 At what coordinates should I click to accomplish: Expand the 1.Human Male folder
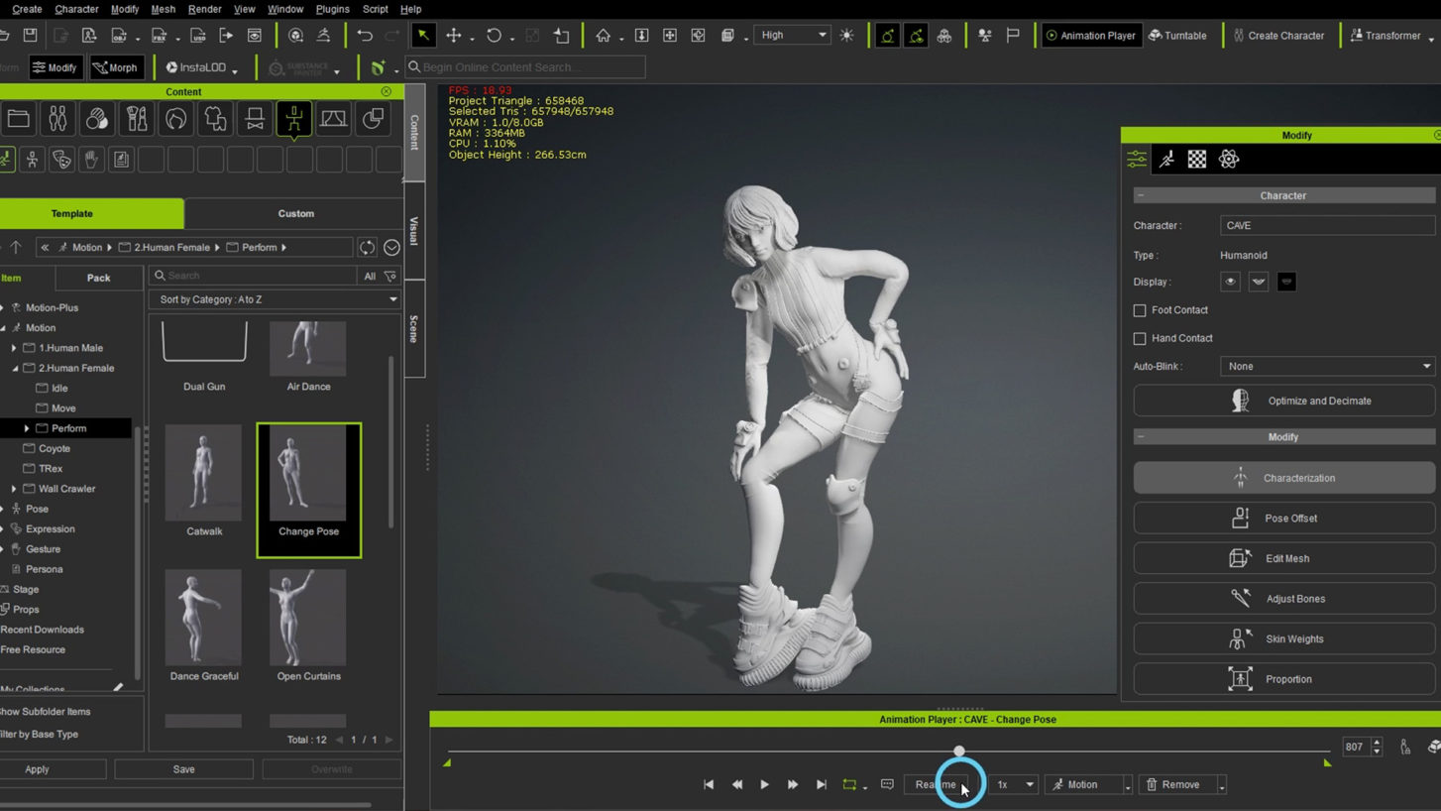pyautogui.click(x=14, y=348)
